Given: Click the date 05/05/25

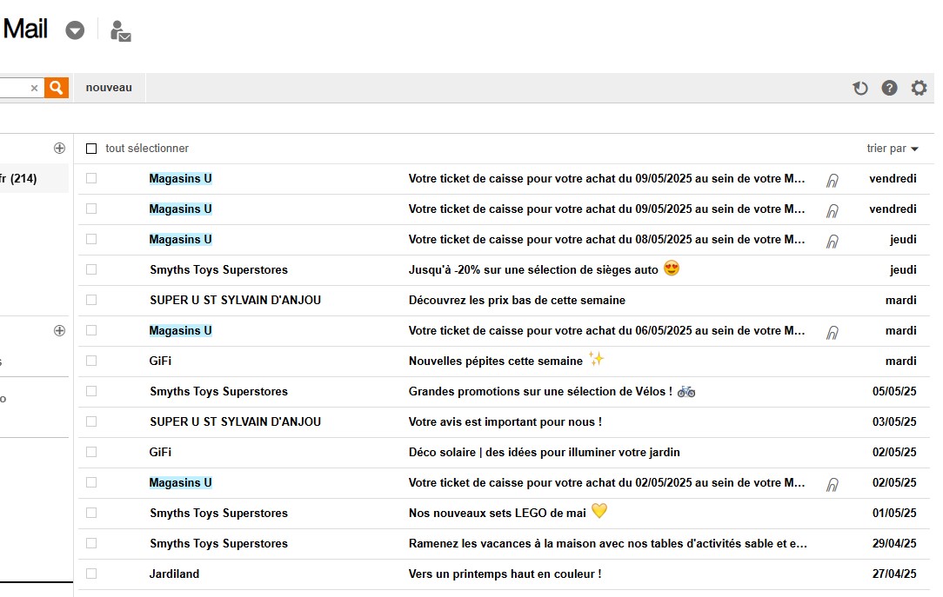Looking at the screenshot, I should pos(894,391).
